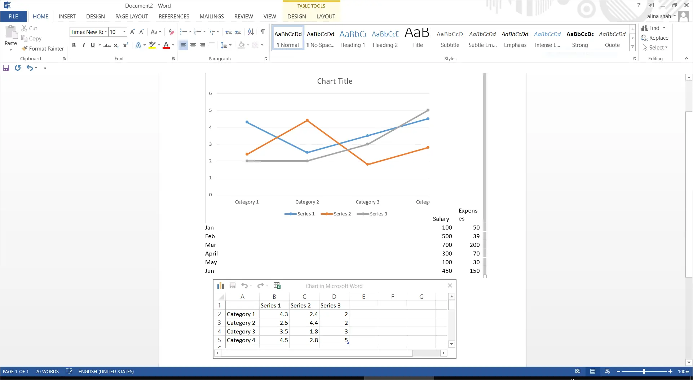Clear all formatting with the eraser icon

click(x=171, y=32)
